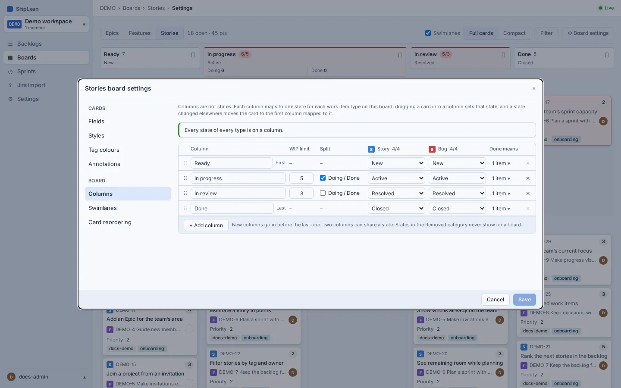Expand the Demo workspace switcher

click(46, 24)
